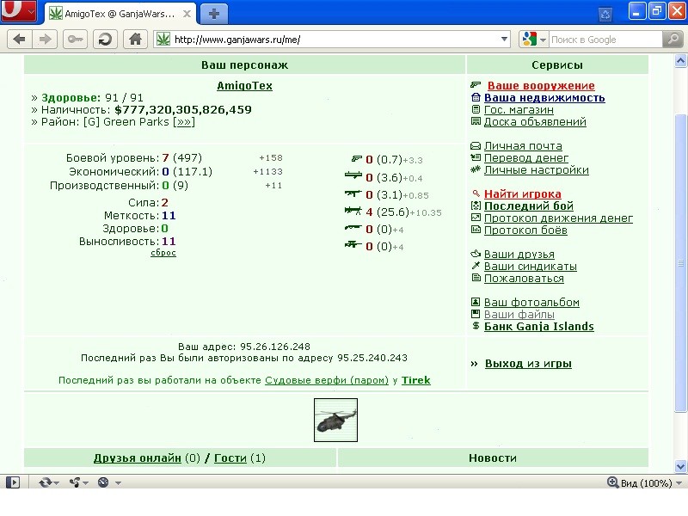Click the search magnifier button
Image resolution: width=688 pixels, height=516 pixels.
pyautogui.click(x=673, y=40)
